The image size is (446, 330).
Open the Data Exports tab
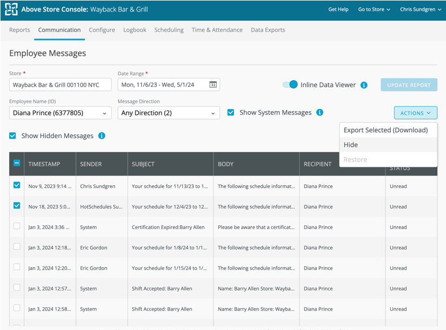coord(268,30)
